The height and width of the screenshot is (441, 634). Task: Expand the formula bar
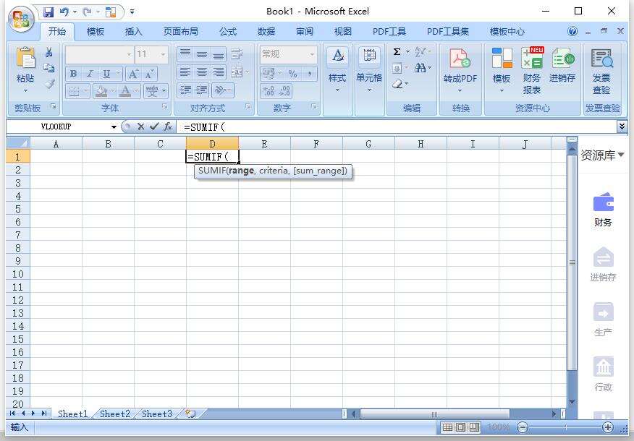pos(622,127)
